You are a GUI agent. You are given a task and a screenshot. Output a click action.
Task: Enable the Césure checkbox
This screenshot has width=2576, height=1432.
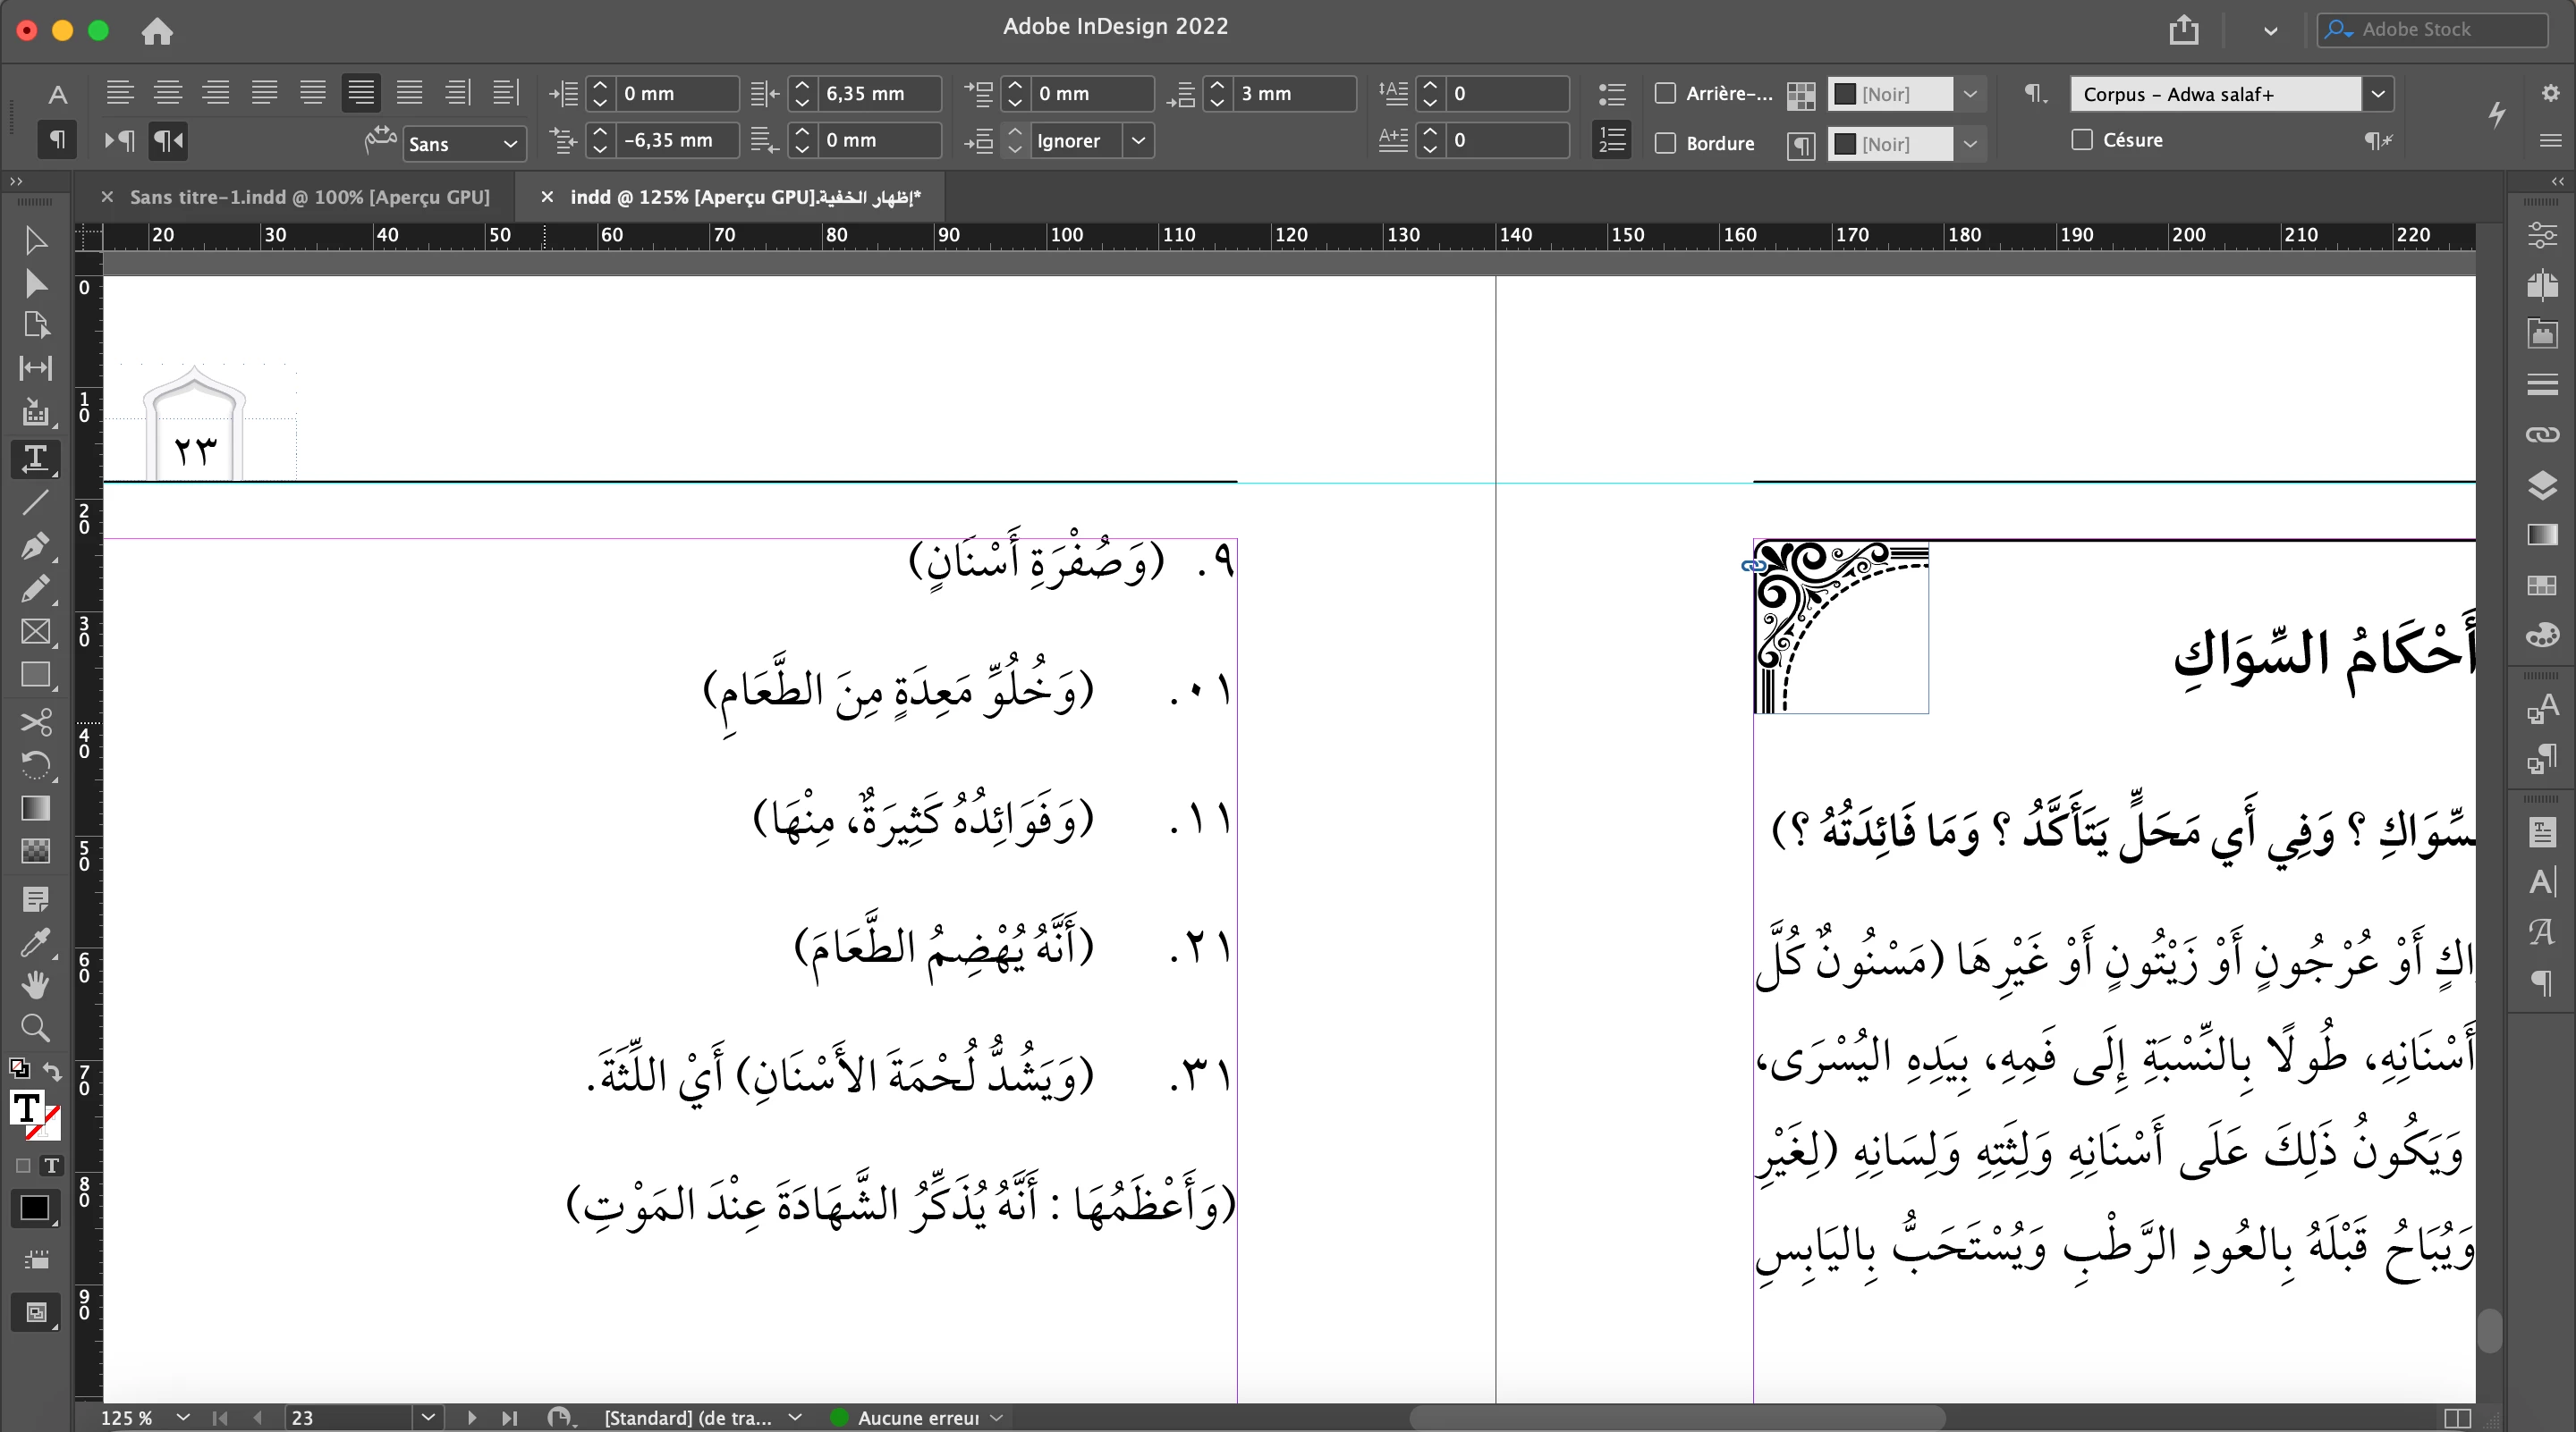(x=2082, y=140)
